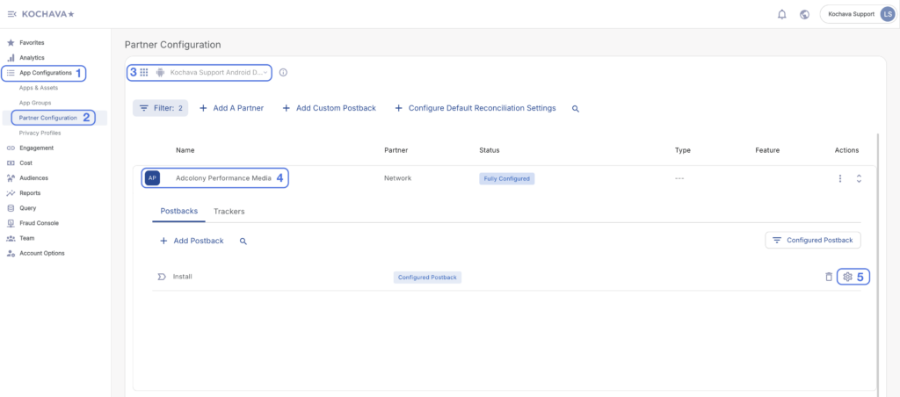Collapse the sidebar using the hamburger icon
Screen dimensions: 900x397
[11, 13]
